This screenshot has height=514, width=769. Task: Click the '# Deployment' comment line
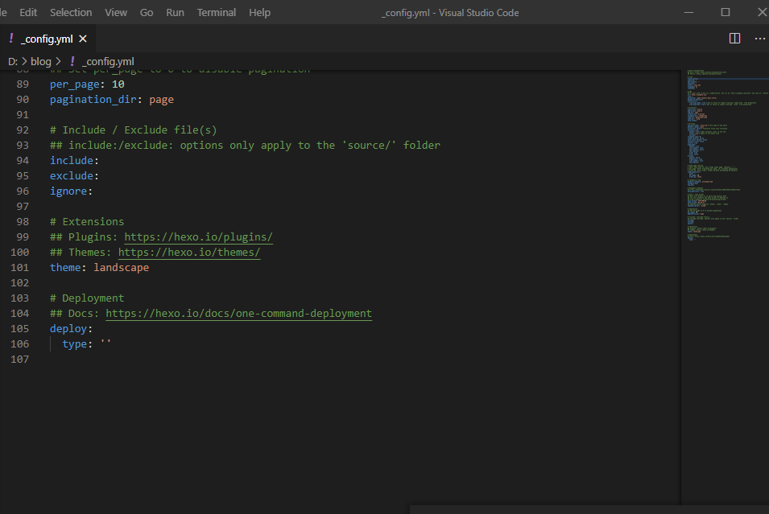click(87, 298)
